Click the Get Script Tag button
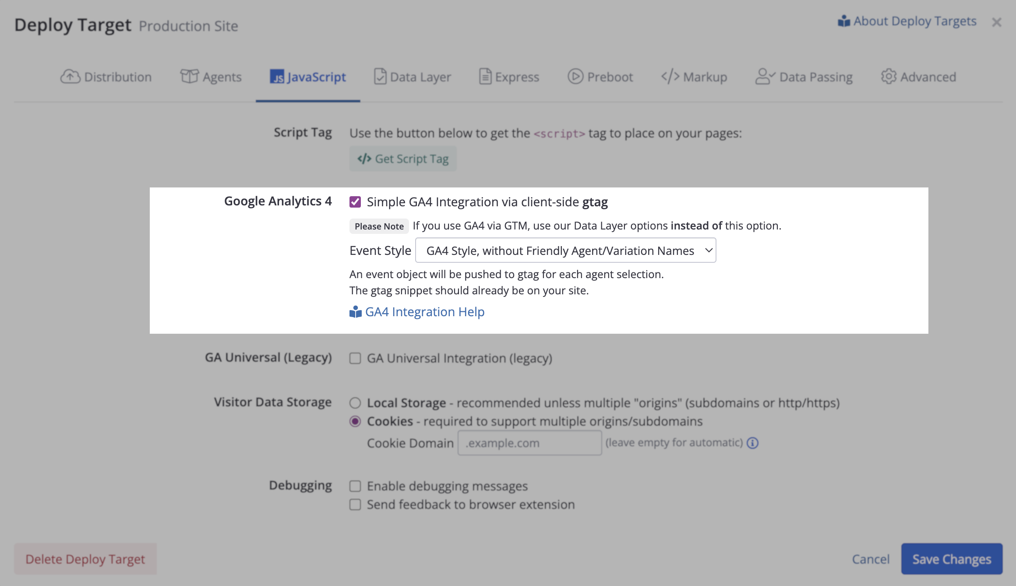 point(403,159)
